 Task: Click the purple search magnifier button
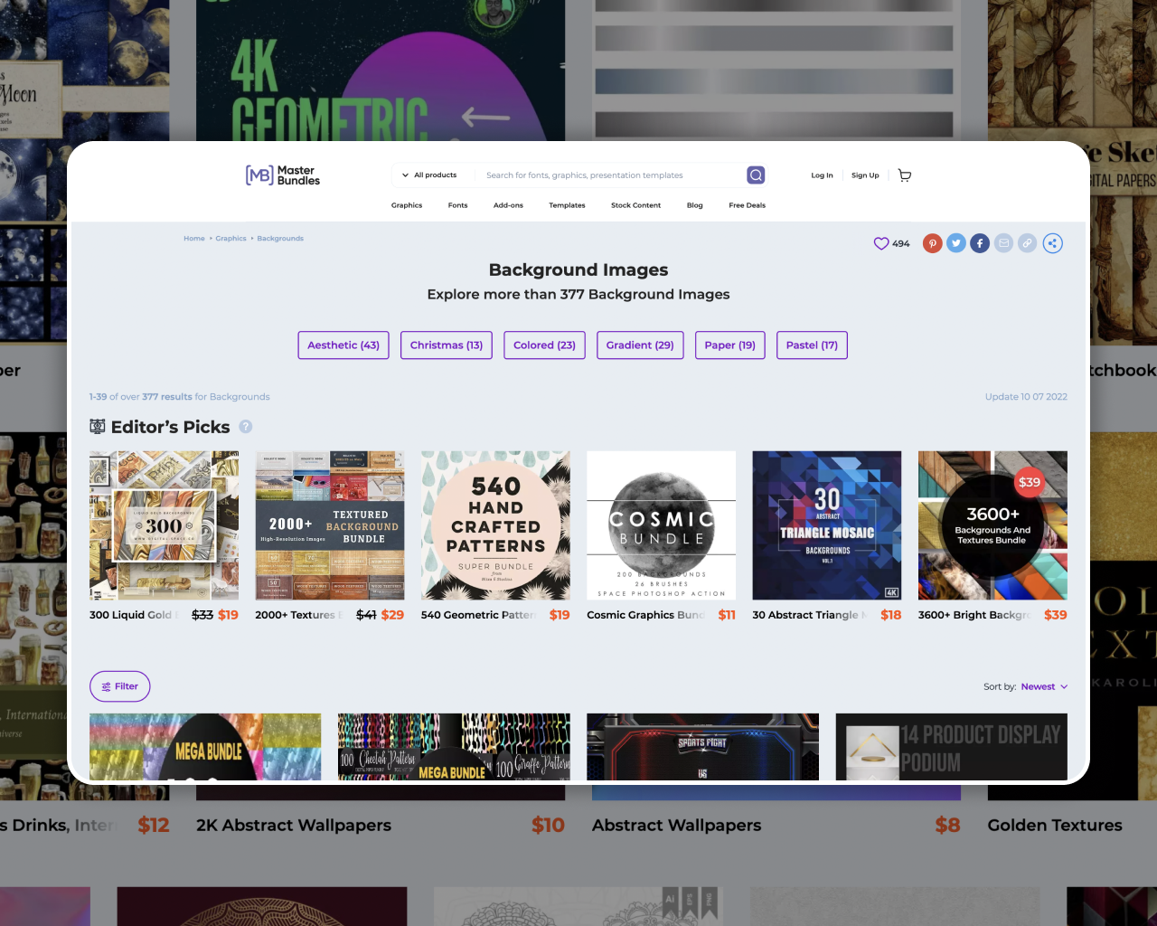tap(756, 175)
